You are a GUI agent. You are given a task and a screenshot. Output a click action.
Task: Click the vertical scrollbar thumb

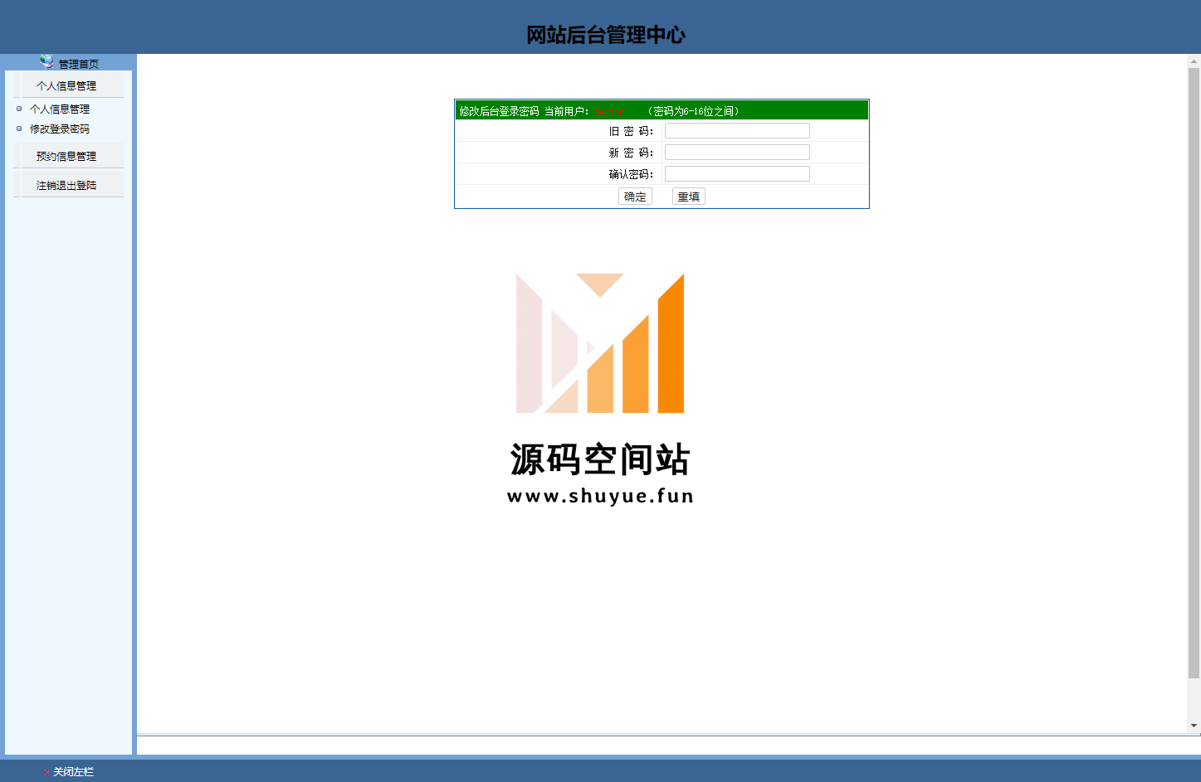click(x=1194, y=373)
